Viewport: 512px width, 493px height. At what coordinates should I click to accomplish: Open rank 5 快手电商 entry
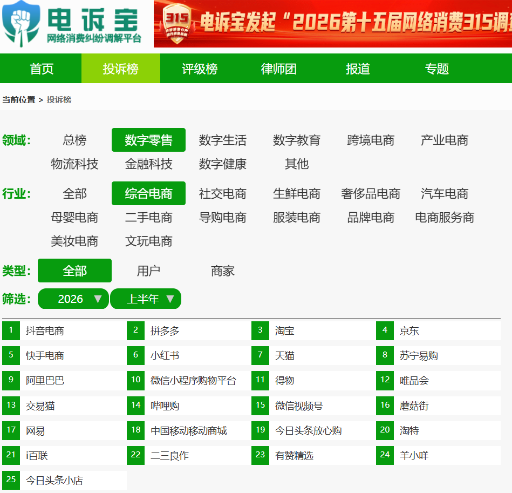[64, 355]
